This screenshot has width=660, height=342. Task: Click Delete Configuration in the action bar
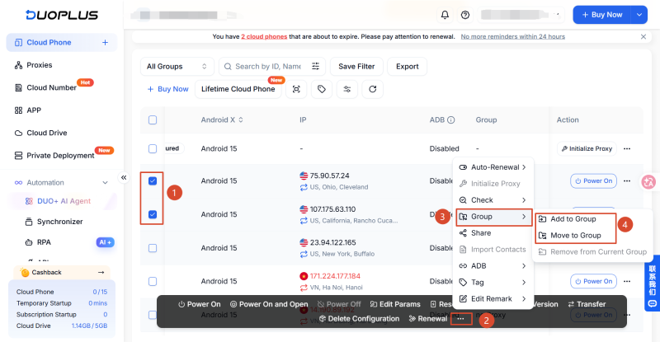(359, 319)
